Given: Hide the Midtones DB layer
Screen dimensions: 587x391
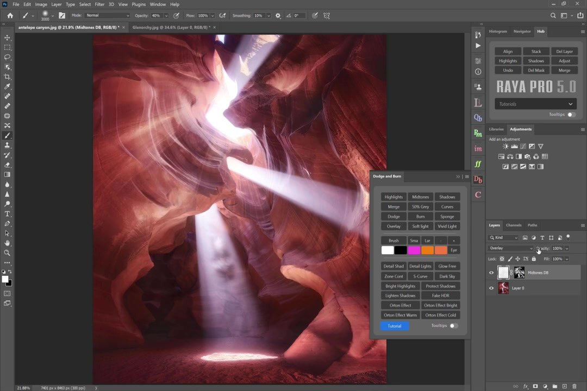Looking at the screenshot, I should coord(491,273).
